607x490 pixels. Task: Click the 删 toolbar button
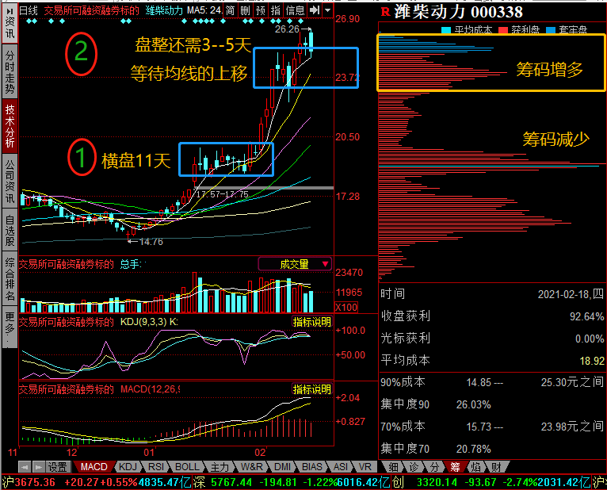pyautogui.click(x=245, y=10)
